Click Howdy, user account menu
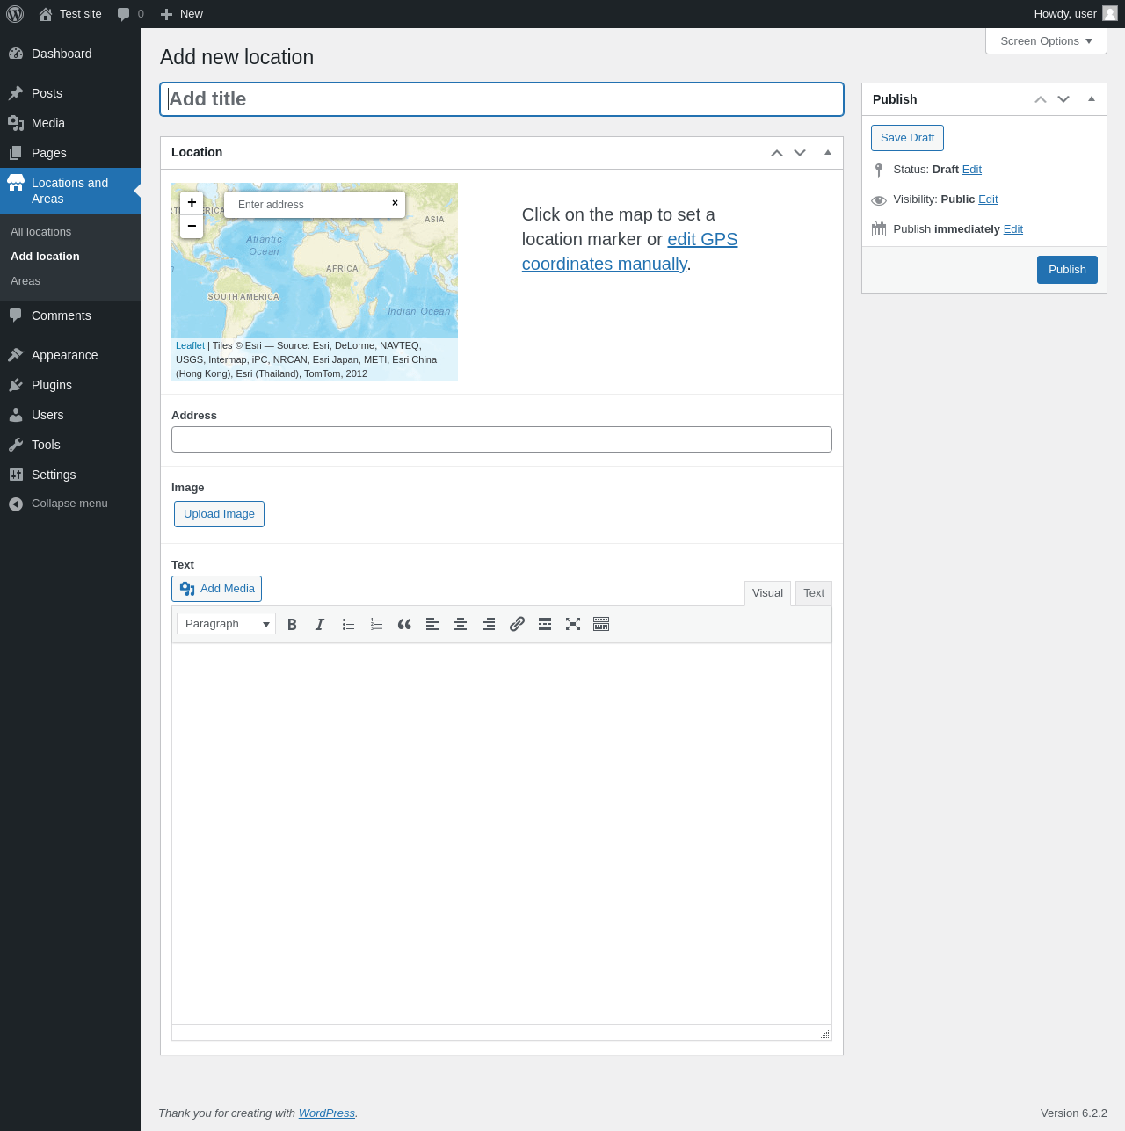This screenshot has height=1131, width=1125. (x=1075, y=14)
